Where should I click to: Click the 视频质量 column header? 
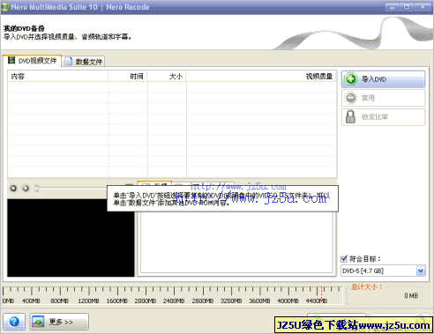(x=261, y=77)
